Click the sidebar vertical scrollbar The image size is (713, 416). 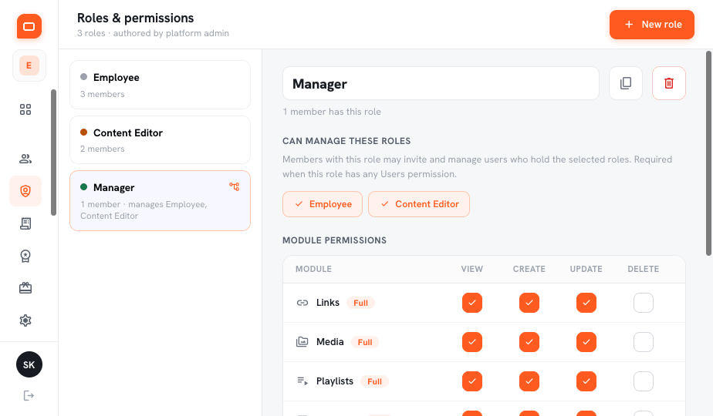54,152
